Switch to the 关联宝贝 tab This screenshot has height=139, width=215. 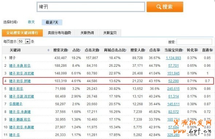[110, 33]
